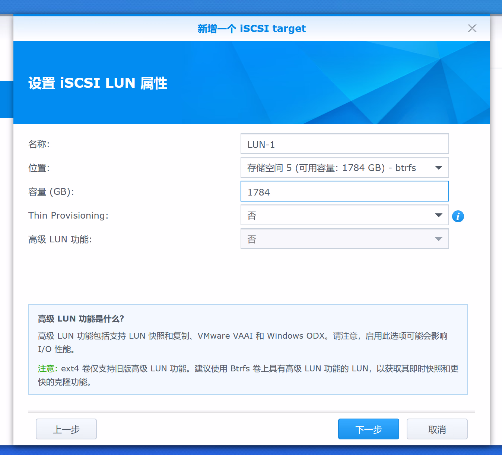This screenshot has width=502, height=455.
Task: Click the Thin Provisioning info icon
Action: [458, 216]
